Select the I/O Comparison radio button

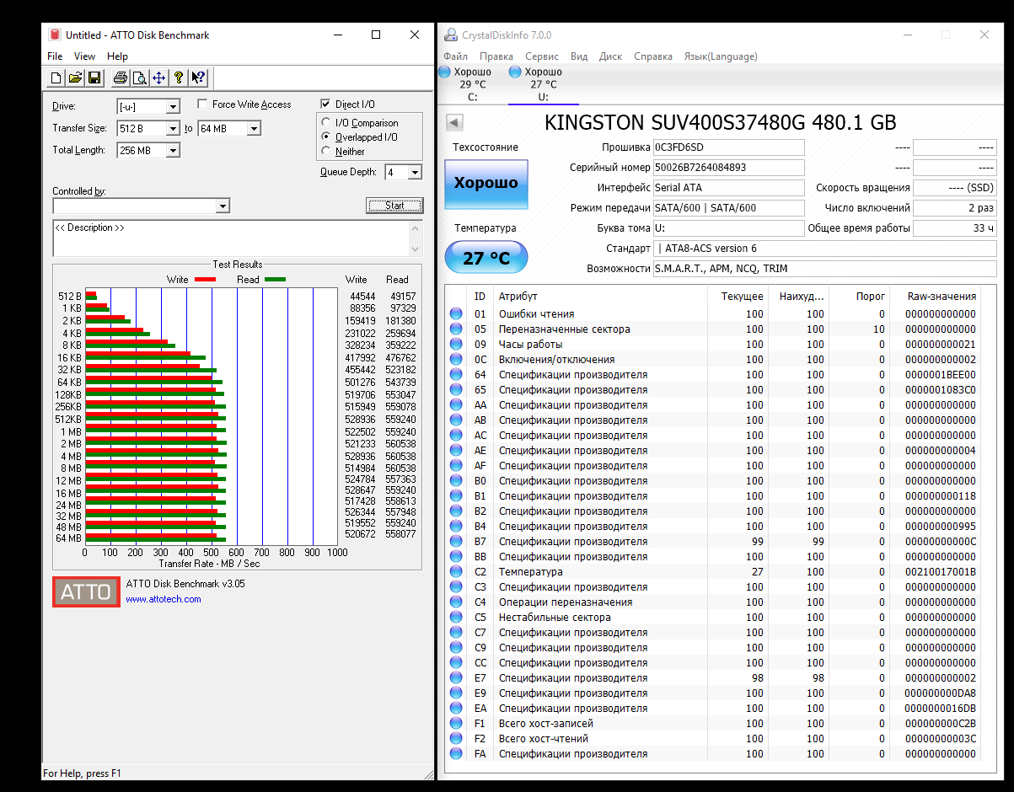(x=326, y=123)
